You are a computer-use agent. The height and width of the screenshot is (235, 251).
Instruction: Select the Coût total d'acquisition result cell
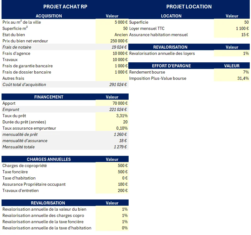(112, 84)
